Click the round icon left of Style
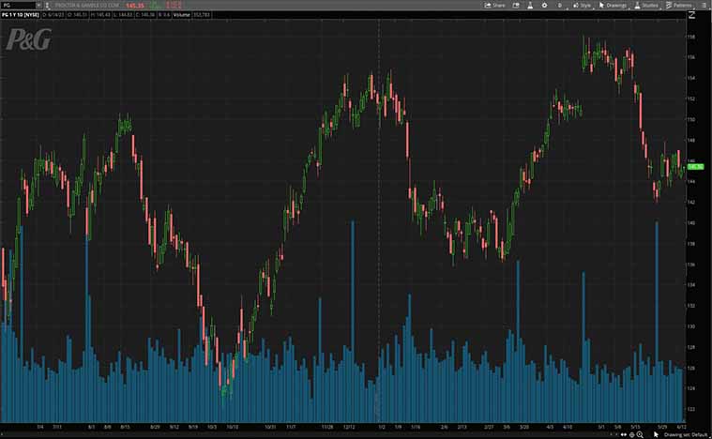The image size is (712, 439). click(x=559, y=6)
